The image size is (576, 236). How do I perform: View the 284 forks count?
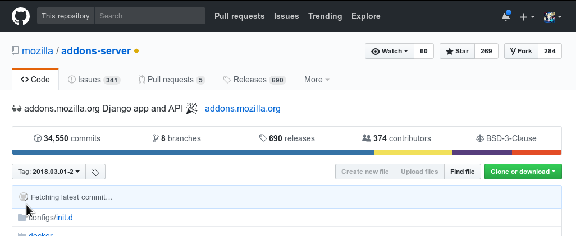(x=550, y=51)
